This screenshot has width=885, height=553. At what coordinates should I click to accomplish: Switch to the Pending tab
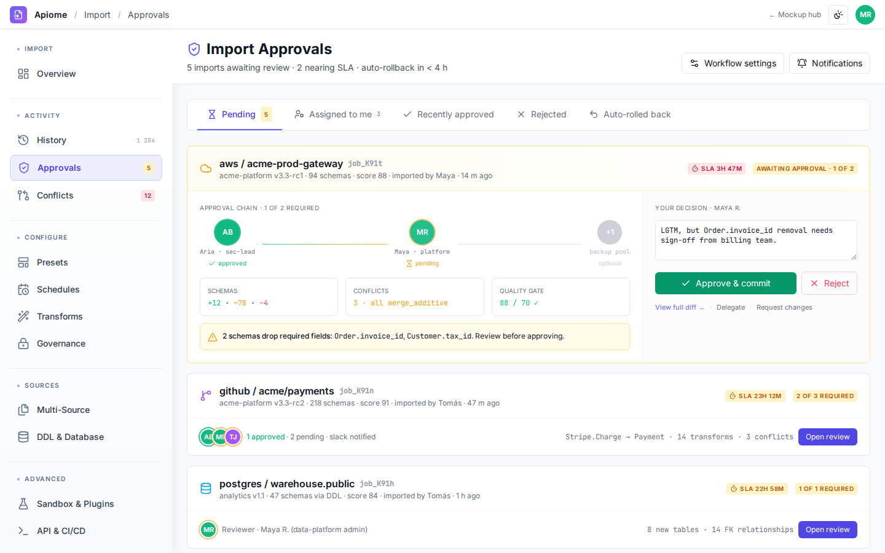[240, 114]
